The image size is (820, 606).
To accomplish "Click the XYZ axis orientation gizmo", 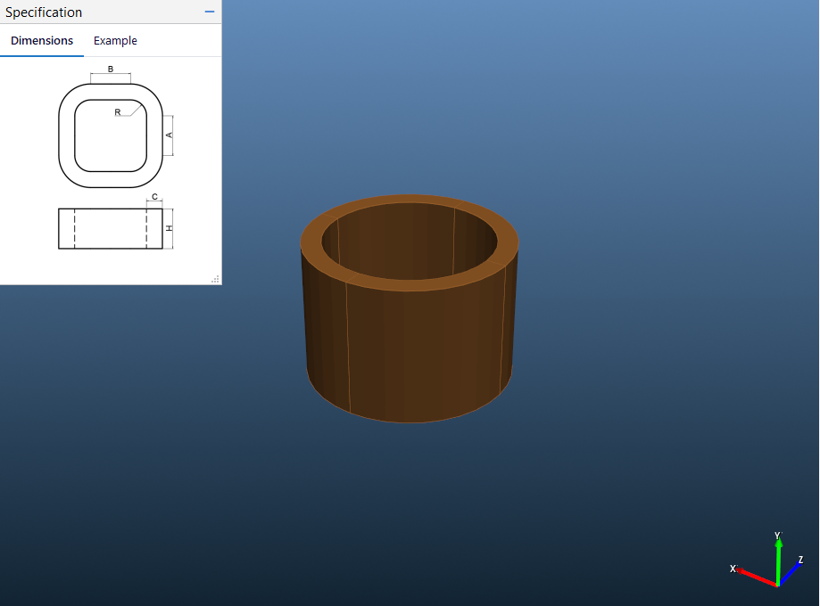I will click(x=767, y=560).
